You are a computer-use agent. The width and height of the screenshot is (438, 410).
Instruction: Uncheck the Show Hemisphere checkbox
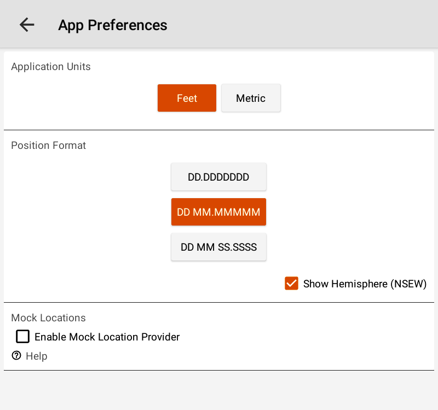[291, 284]
